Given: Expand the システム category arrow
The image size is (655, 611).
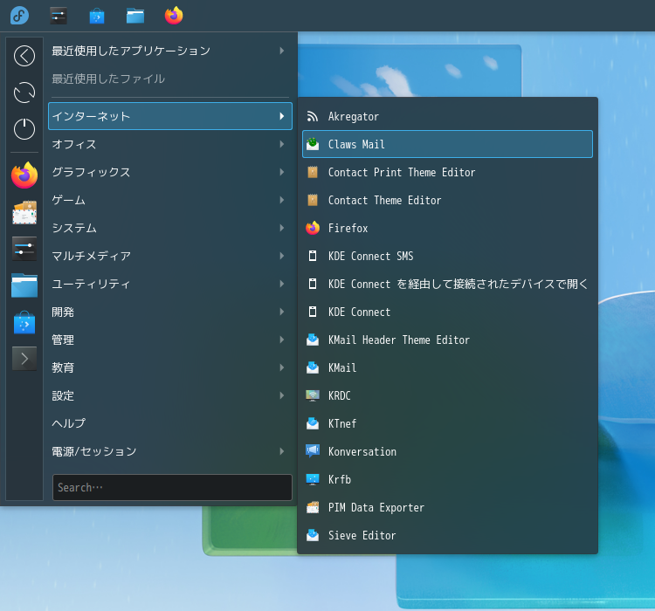Looking at the screenshot, I should (282, 228).
